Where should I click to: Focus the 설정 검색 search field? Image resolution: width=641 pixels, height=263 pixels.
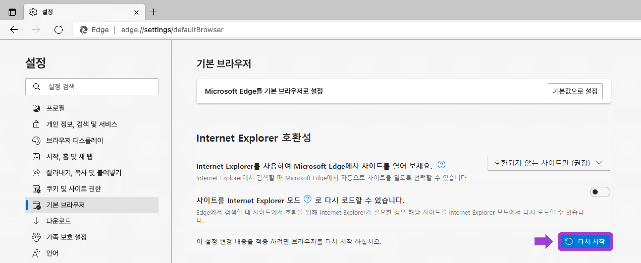pos(92,87)
